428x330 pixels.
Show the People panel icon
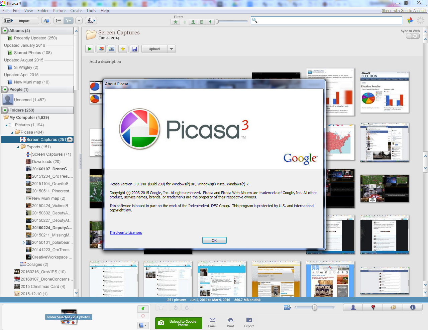(353, 307)
